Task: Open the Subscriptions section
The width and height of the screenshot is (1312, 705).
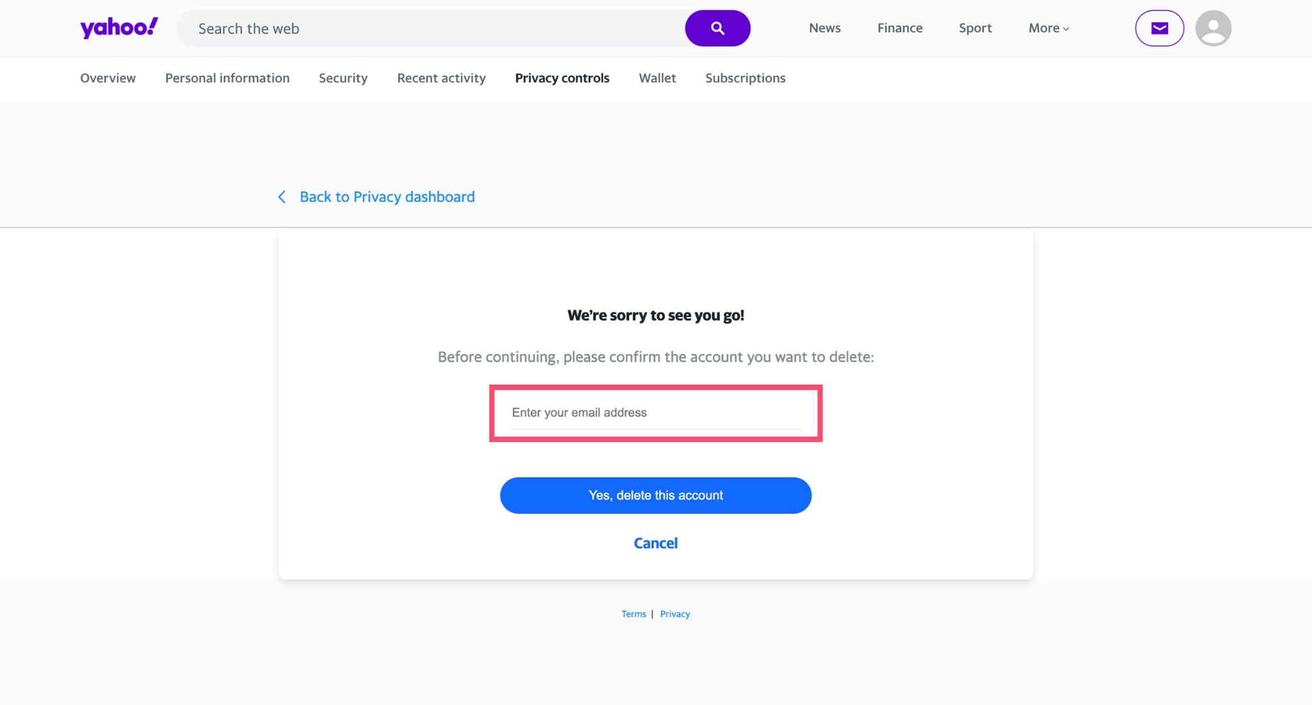Action: (745, 78)
